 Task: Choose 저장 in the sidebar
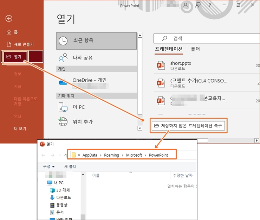point(18,86)
